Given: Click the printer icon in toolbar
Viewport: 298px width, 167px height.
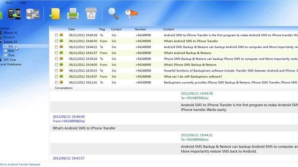Looking at the screenshot, I should click(x=73, y=13).
